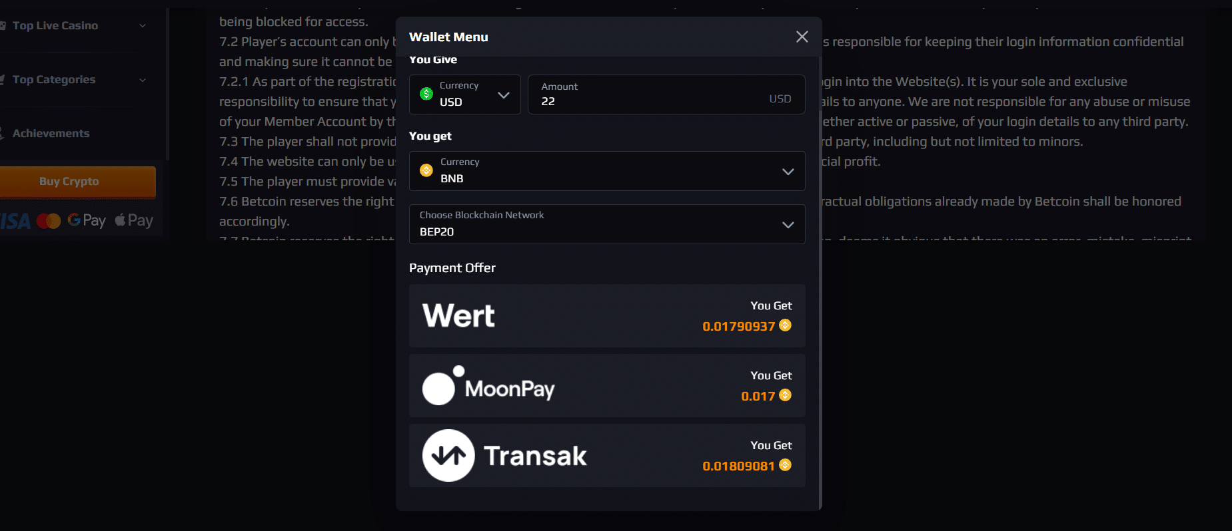Click the Mastercard icon below Buy Crypto
This screenshot has width=1232, height=531.
click(x=49, y=220)
